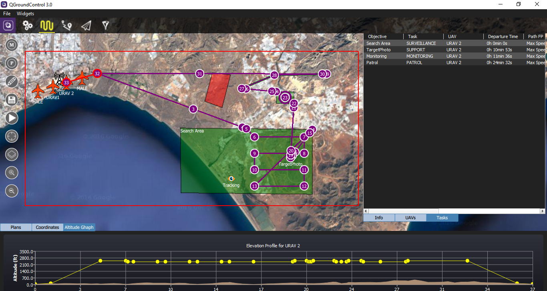
Task: Switch to the UAVs tab
Action: click(410, 218)
